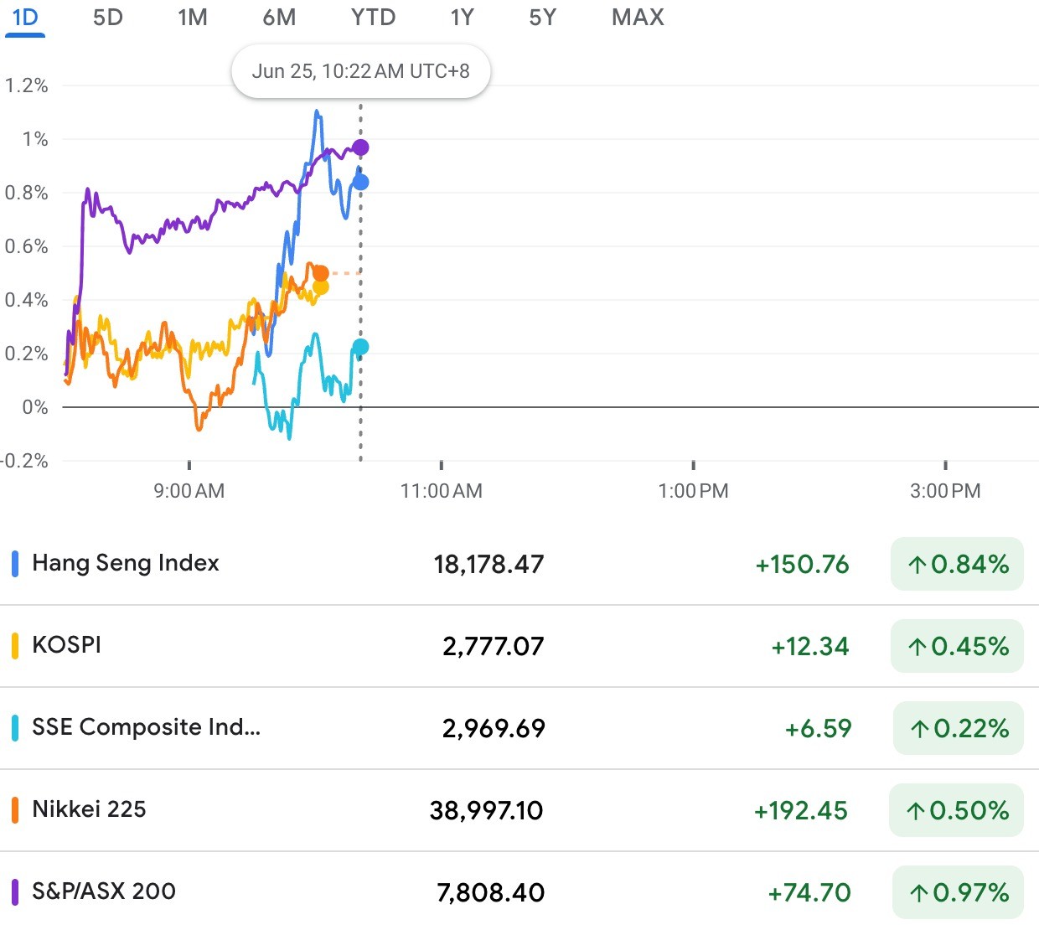
Task: Click the blue Hang Seng endpoint dot
Action: point(360,182)
